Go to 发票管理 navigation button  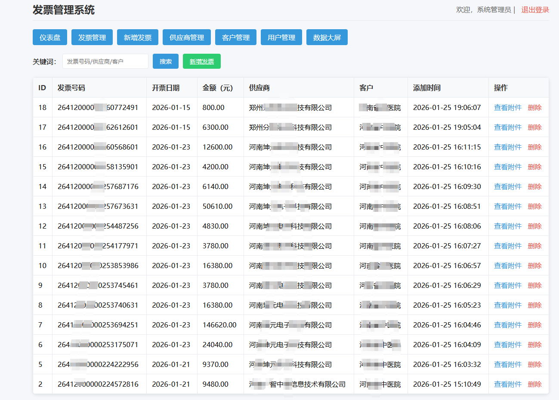click(92, 37)
